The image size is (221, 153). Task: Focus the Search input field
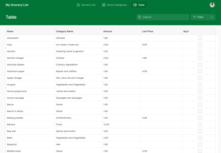(165, 17)
